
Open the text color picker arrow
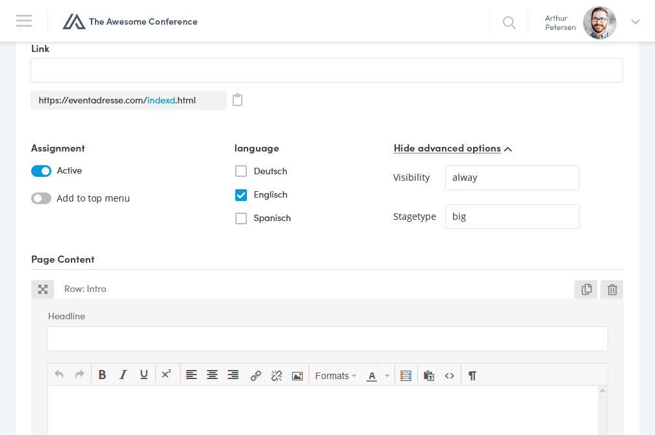(387, 376)
